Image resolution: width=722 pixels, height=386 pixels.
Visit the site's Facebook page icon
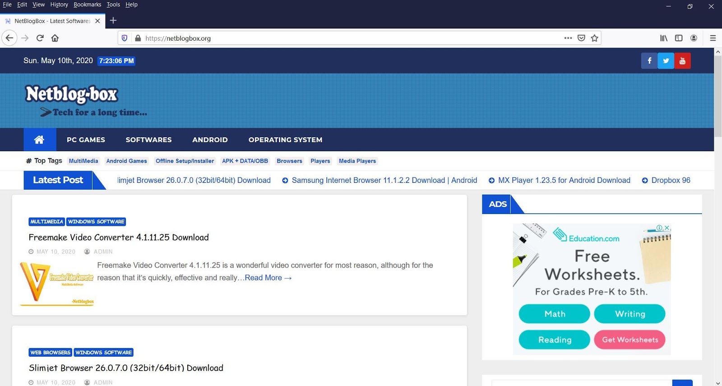649,60
